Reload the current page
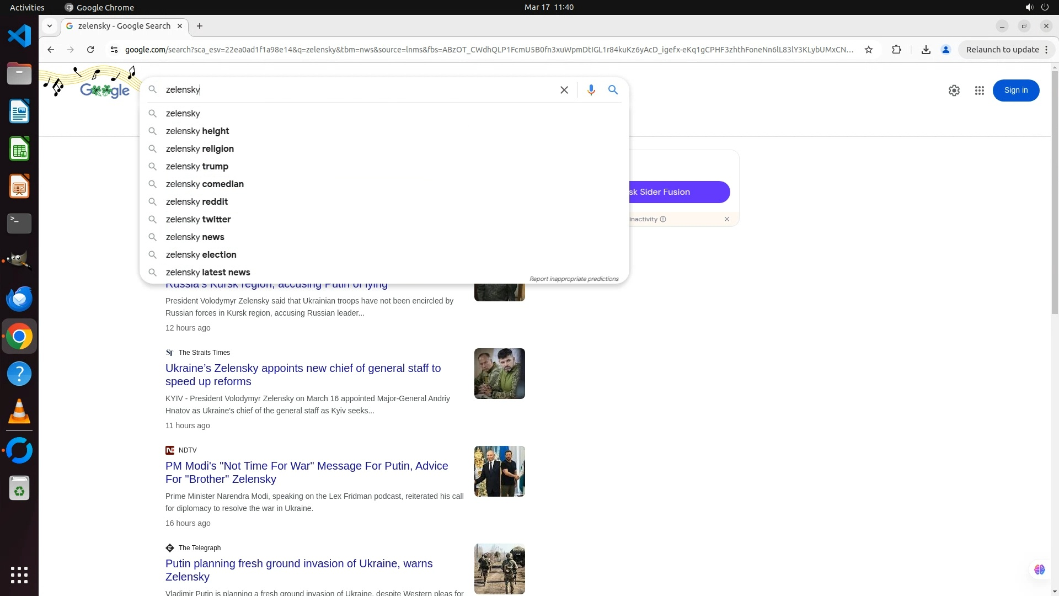 90,50
